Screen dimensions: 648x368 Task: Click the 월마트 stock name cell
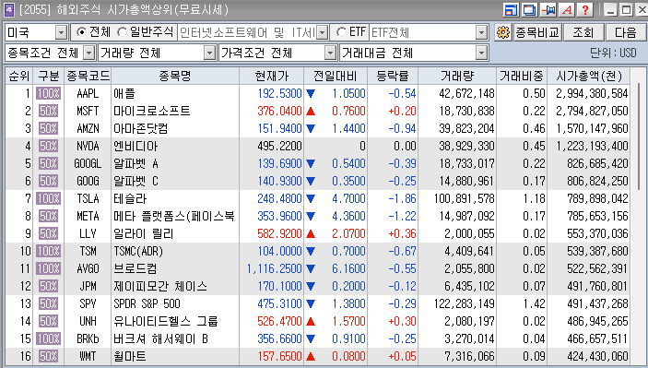pos(175,356)
